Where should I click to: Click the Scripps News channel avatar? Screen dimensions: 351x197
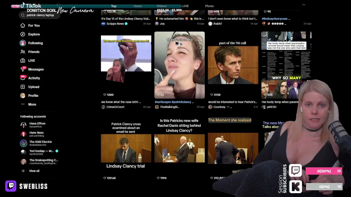coord(103,24)
